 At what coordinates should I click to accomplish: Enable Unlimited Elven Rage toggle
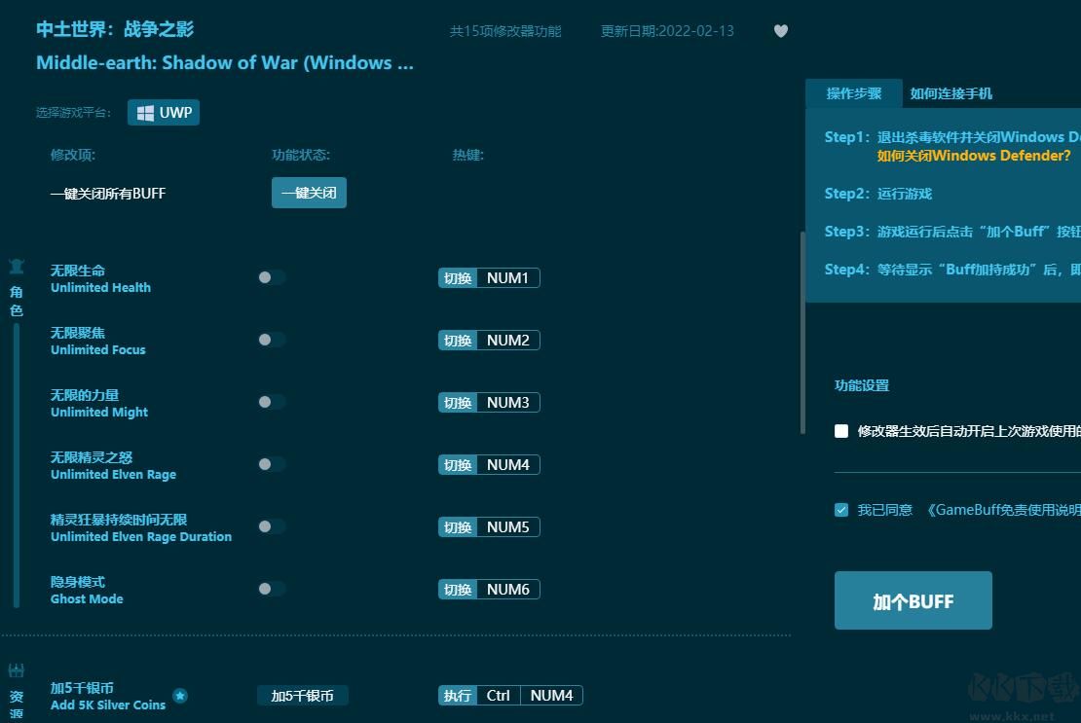(x=272, y=464)
